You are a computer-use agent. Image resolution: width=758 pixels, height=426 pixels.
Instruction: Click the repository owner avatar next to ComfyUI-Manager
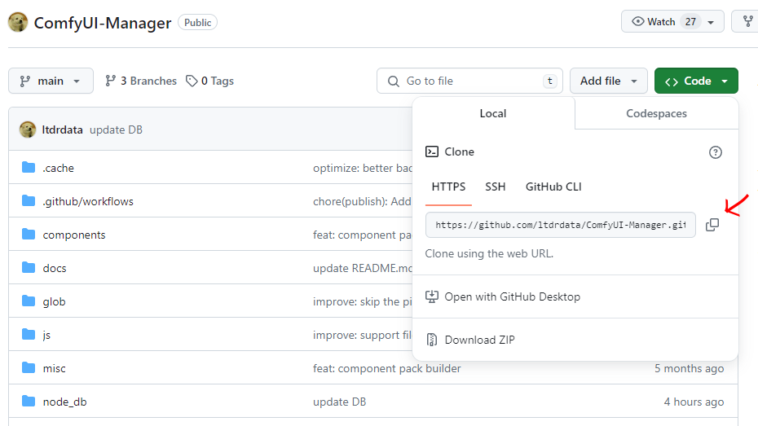(18, 22)
